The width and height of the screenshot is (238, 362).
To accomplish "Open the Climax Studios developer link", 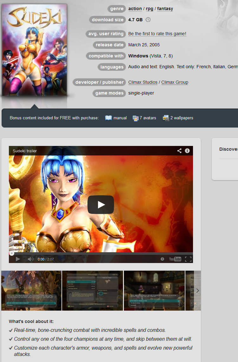I will pos(143,82).
